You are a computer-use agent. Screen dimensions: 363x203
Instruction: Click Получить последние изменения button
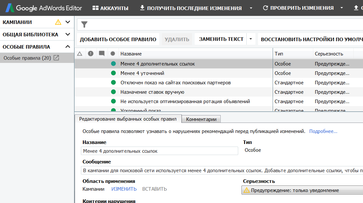pos(191,8)
